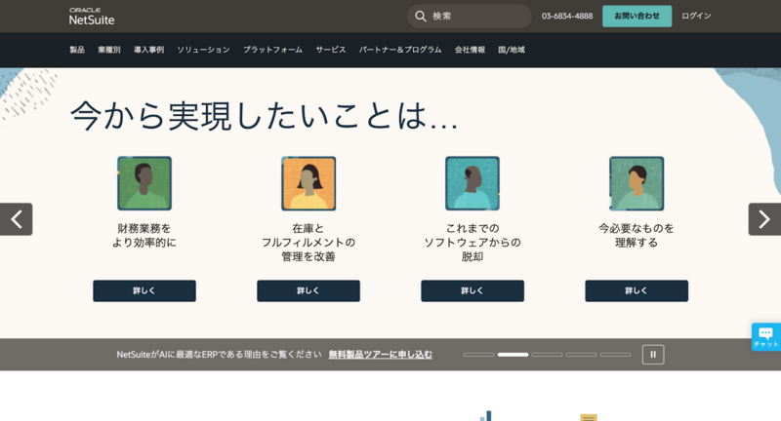Select the fifth carousel slide indicator
Screen dimensions: 781x421
pos(615,355)
